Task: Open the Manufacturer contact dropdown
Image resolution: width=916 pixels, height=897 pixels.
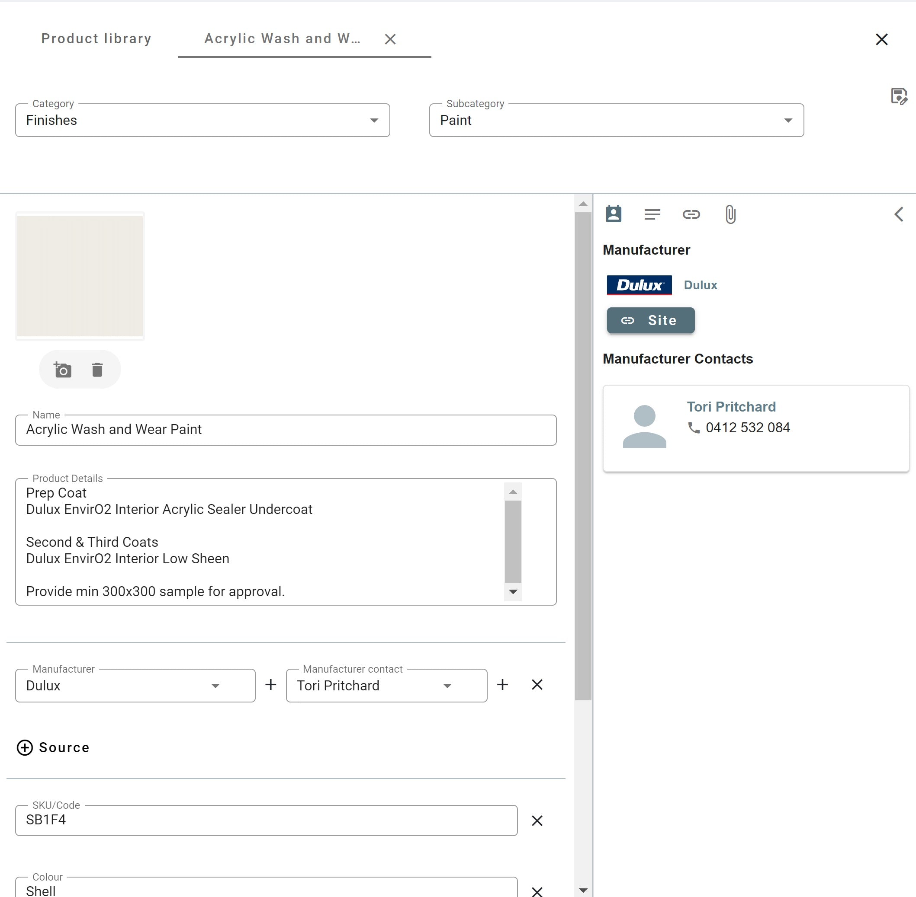Action: point(386,686)
